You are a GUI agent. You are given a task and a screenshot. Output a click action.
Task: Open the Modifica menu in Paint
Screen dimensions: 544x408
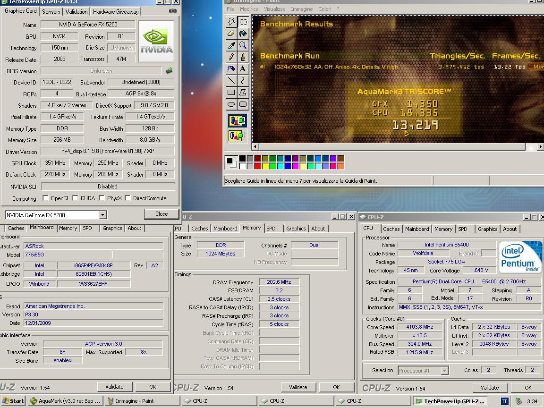[x=249, y=9]
